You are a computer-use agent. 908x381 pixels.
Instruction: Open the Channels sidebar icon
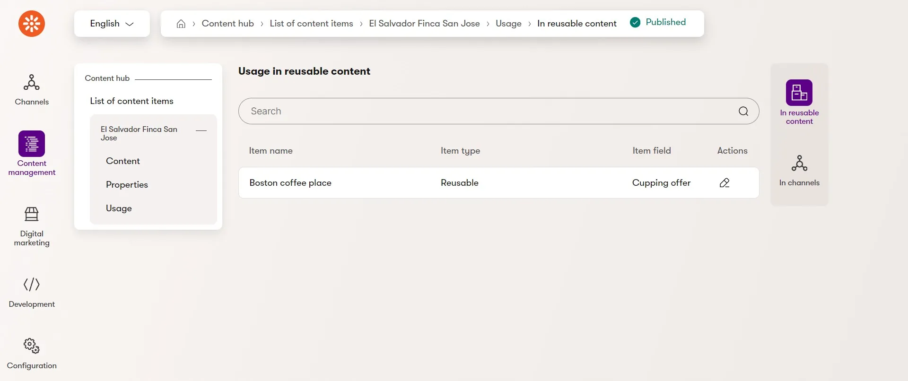click(x=32, y=82)
